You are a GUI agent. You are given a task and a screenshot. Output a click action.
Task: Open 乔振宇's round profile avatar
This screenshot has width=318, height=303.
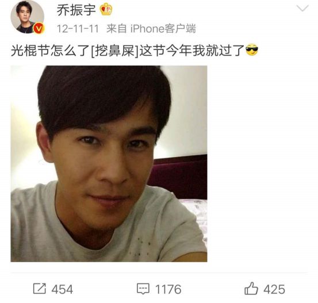(x=28, y=17)
